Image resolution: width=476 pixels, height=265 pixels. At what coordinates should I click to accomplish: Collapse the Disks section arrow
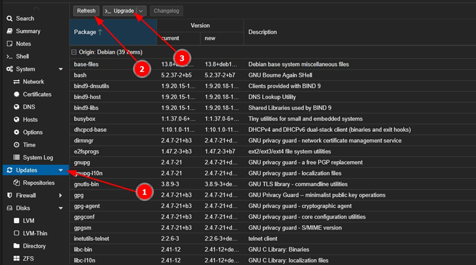coord(61,208)
